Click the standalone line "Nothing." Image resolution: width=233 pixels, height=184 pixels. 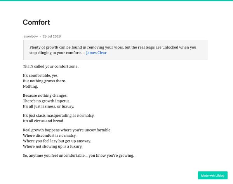click(30, 87)
